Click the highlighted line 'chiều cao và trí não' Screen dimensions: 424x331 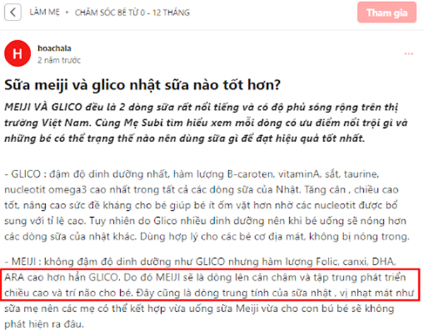(x=209, y=293)
